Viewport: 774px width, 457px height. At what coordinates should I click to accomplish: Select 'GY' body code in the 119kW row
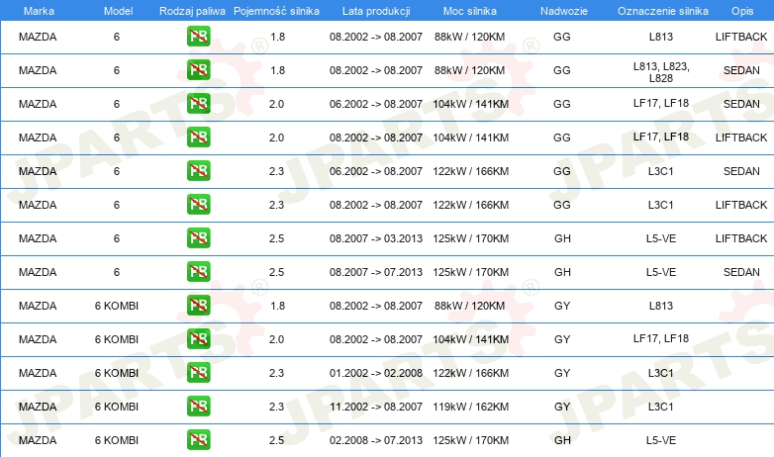pyautogui.click(x=562, y=407)
